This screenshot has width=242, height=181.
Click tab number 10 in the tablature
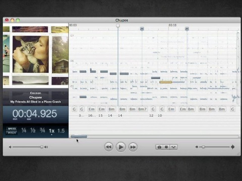click(x=160, y=115)
